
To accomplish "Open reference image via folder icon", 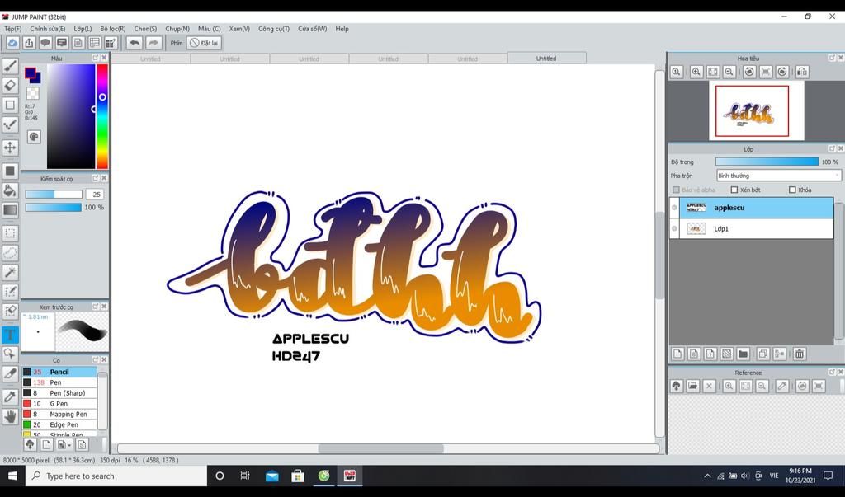I will [693, 386].
